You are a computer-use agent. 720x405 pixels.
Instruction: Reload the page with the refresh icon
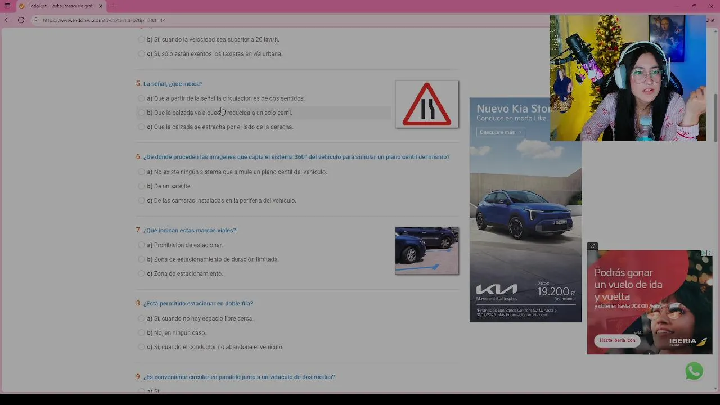pyautogui.click(x=21, y=20)
